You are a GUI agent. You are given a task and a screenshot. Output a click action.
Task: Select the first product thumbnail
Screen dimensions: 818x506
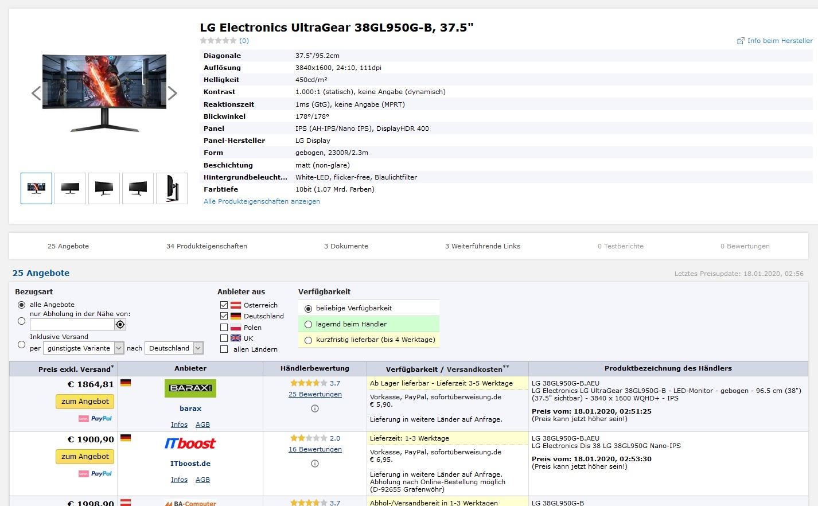click(36, 188)
